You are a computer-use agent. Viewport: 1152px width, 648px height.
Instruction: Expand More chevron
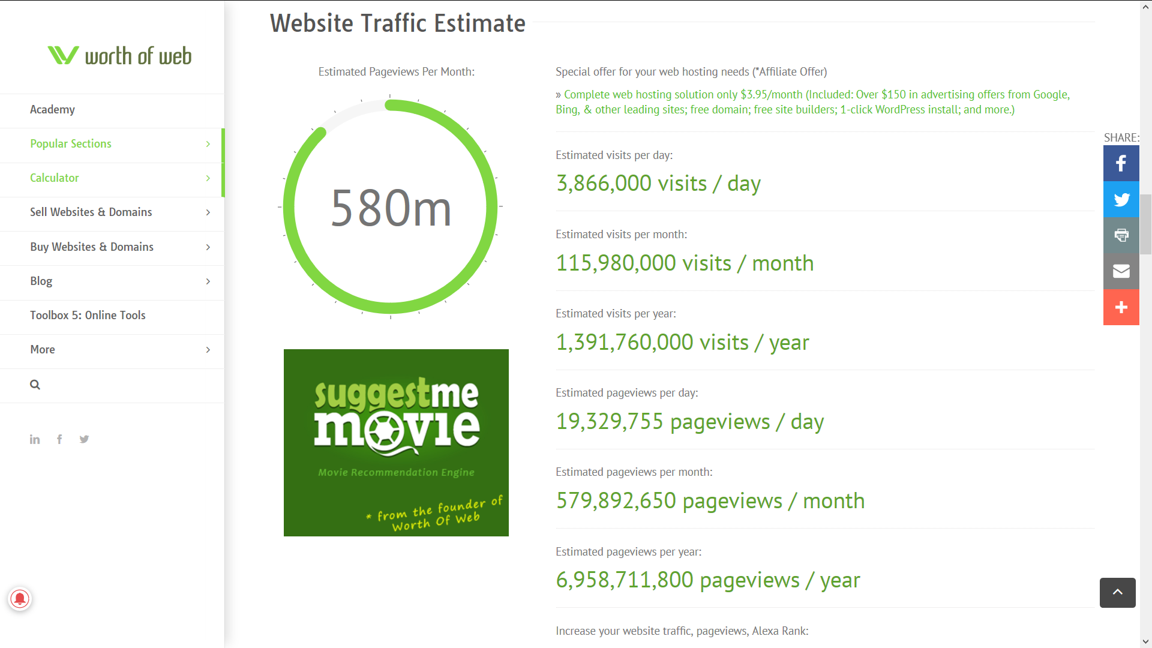pos(208,350)
